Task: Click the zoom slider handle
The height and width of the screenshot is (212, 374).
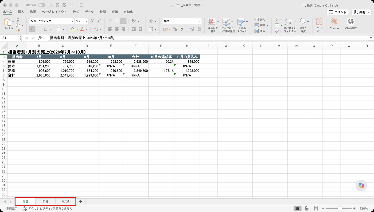Action: click(340, 209)
